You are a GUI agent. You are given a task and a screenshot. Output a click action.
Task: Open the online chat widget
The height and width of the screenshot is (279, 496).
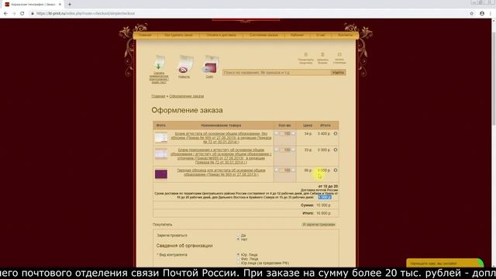click(x=445, y=263)
